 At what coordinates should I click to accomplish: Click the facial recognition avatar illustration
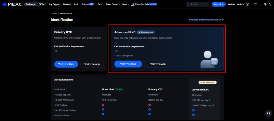pyautogui.click(x=209, y=60)
